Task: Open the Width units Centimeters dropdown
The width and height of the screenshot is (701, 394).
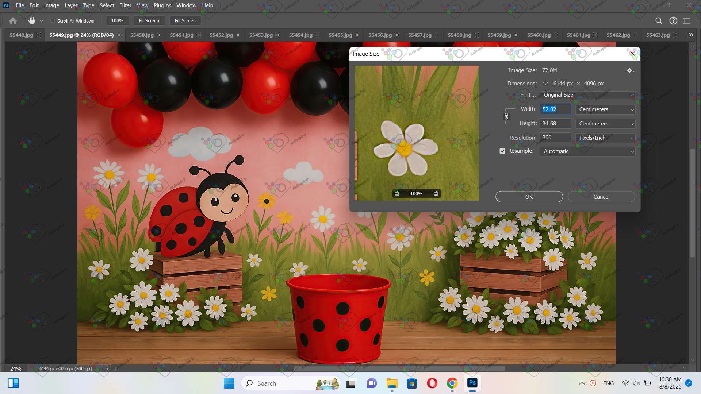Action: tap(605, 109)
